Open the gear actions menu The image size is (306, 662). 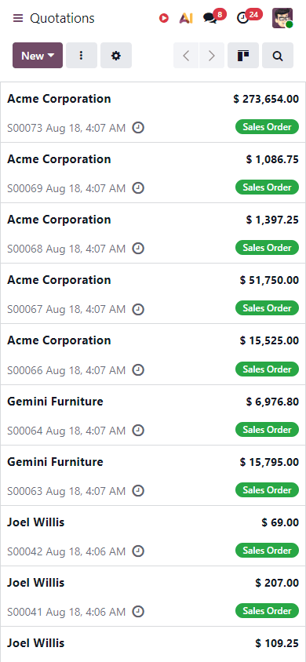coord(116,56)
